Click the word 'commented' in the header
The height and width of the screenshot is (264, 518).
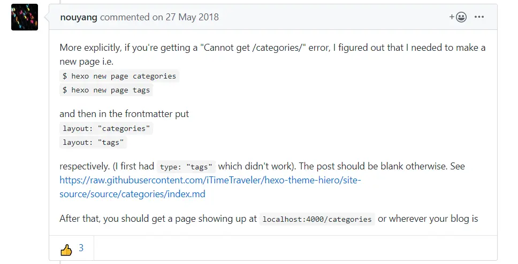pos(125,17)
